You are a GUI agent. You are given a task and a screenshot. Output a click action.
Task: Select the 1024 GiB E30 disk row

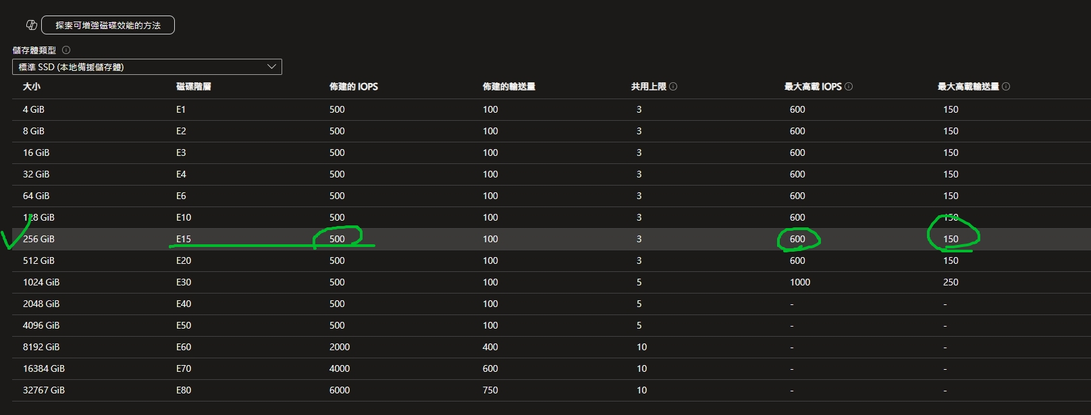41,282
